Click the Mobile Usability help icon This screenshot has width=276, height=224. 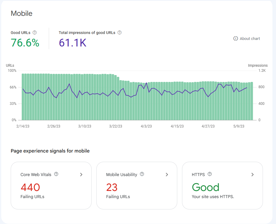tap(142, 174)
